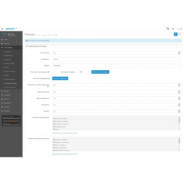Click the Клиенти user icon in sidebar
Image resolution: width=184 pixels, height=184 pixels.
pyautogui.click(x=2, y=99)
